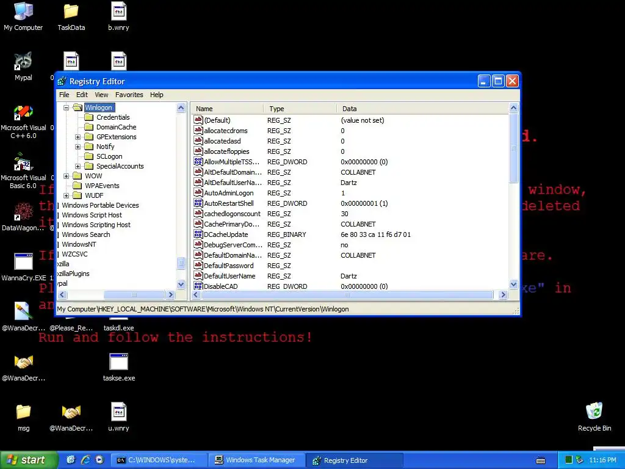Image resolution: width=625 pixels, height=469 pixels.
Task: Expand the WUDF key
Action: (66, 195)
